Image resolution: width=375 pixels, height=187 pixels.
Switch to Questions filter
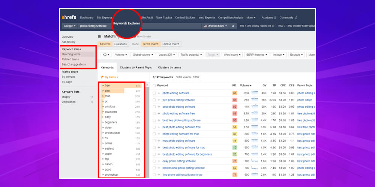pyautogui.click(x=120, y=44)
